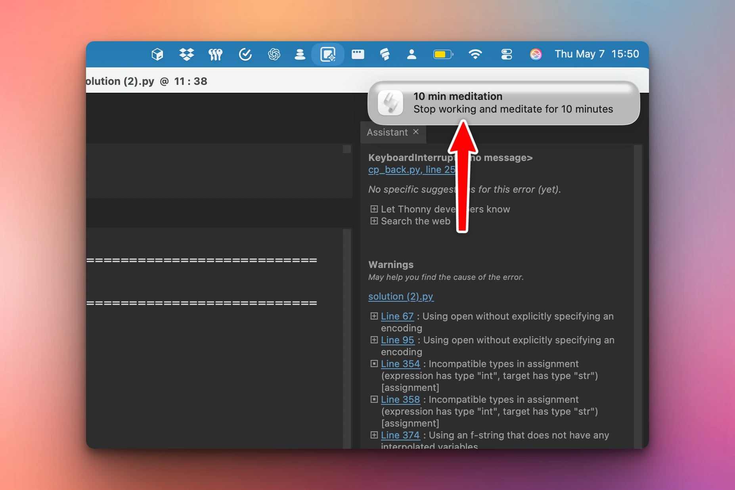Jump to Line 358 link

[x=400, y=400]
